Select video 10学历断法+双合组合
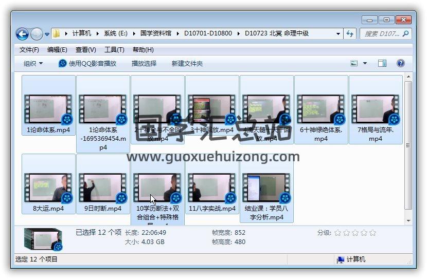 pos(157,190)
